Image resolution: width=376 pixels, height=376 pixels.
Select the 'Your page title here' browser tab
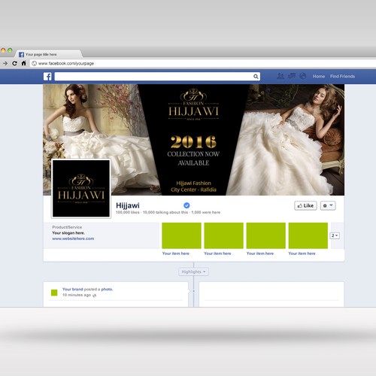coord(50,54)
